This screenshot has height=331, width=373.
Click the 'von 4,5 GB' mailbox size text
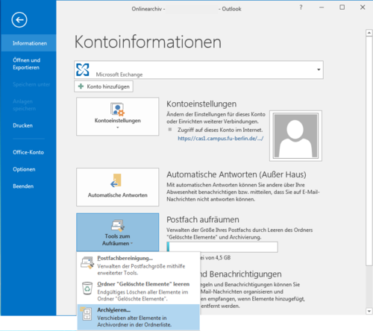click(x=218, y=258)
